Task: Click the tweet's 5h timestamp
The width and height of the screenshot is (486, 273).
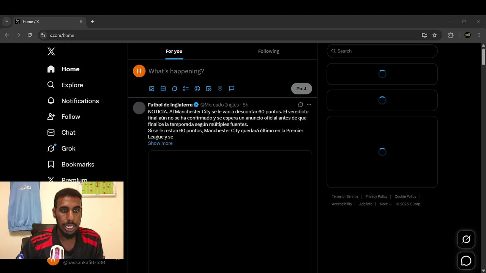Action: 246,105
